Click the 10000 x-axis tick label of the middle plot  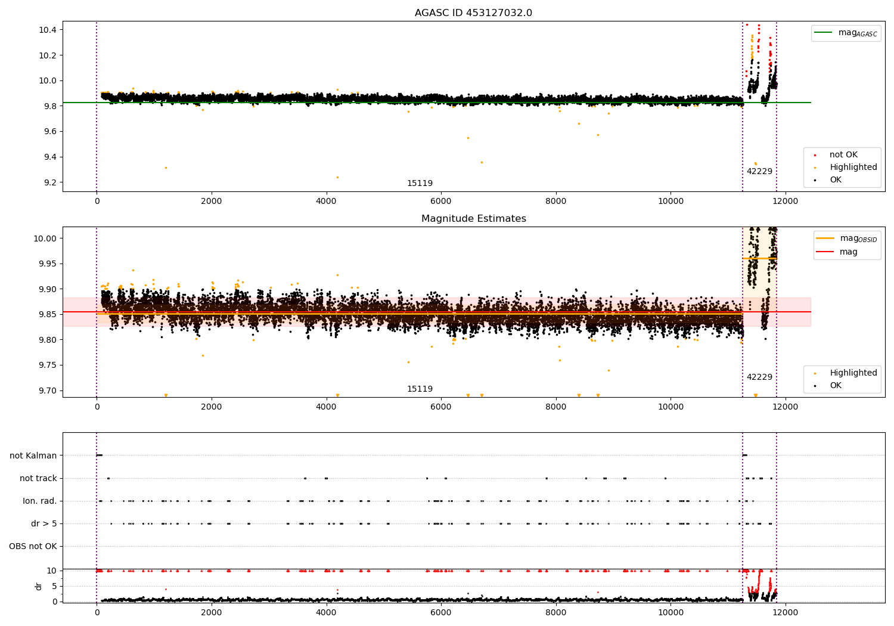tap(670, 407)
